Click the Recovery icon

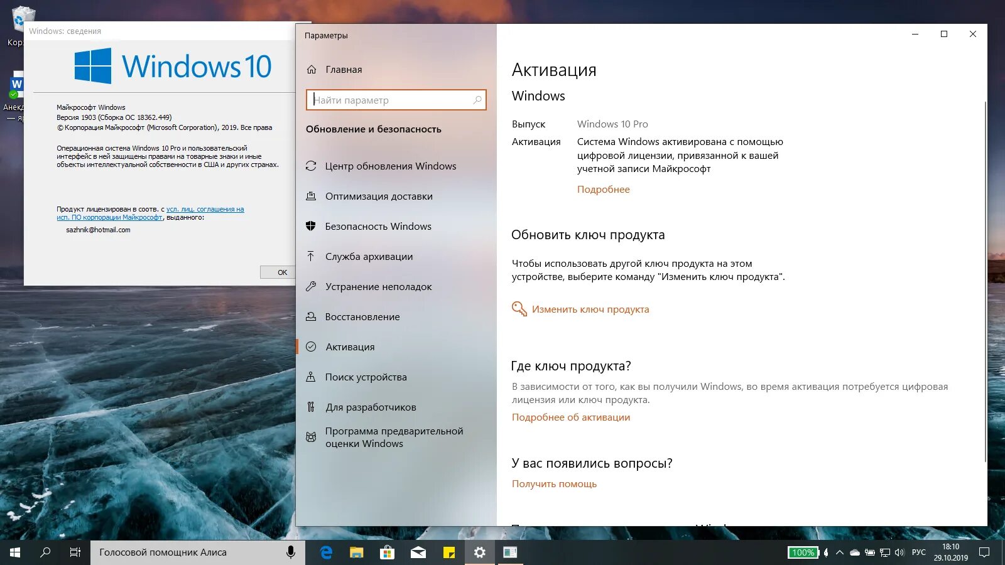310,316
